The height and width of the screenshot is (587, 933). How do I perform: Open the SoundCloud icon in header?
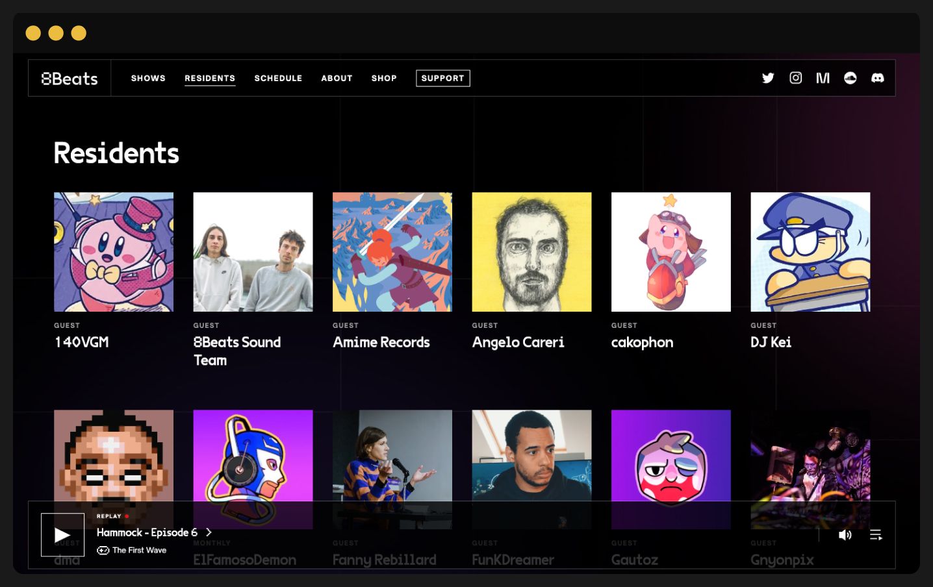850,78
